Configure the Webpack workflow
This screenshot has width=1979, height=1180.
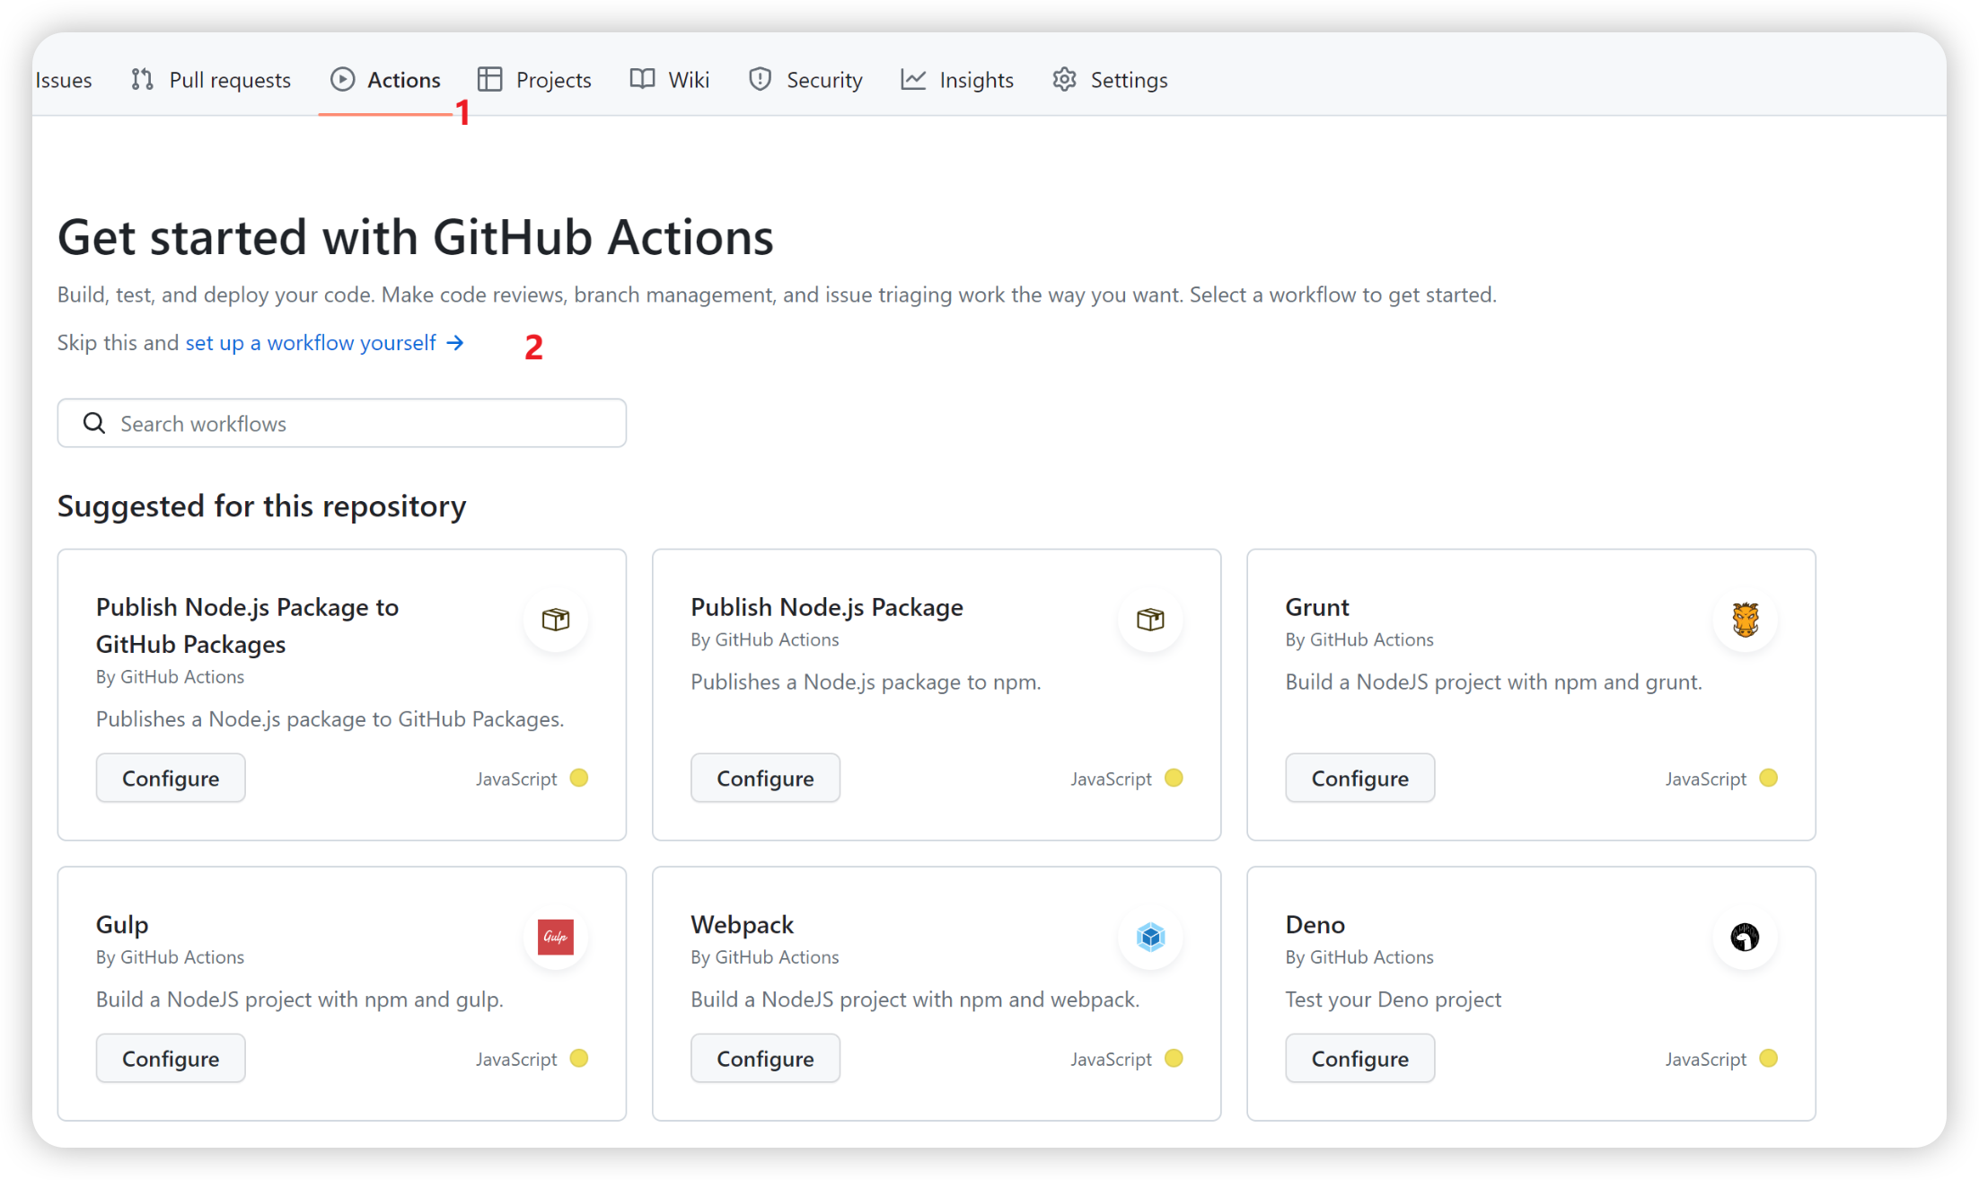(x=765, y=1058)
